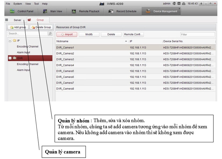This screenshot has width=222, height=159.
Task: Sort by the Nickname column header
Action: (x=62, y=41)
